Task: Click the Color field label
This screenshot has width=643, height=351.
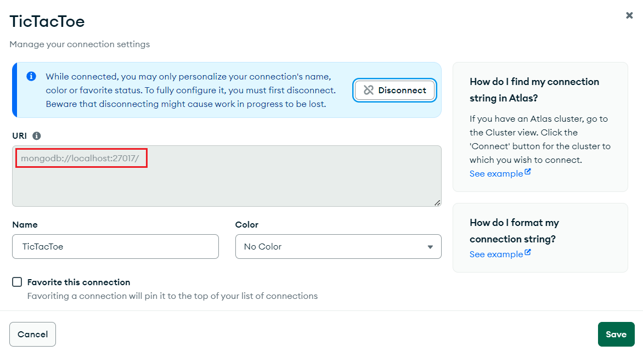Action: 247,225
